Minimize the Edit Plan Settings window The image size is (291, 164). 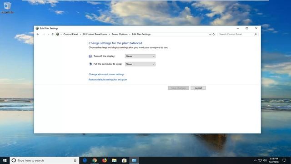tap(238, 28)
